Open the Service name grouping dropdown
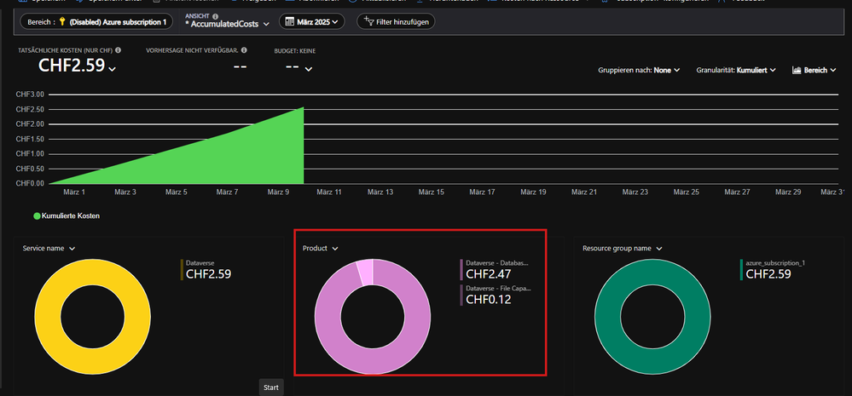Viewport: 852px width, 396px height. [49, 249]
